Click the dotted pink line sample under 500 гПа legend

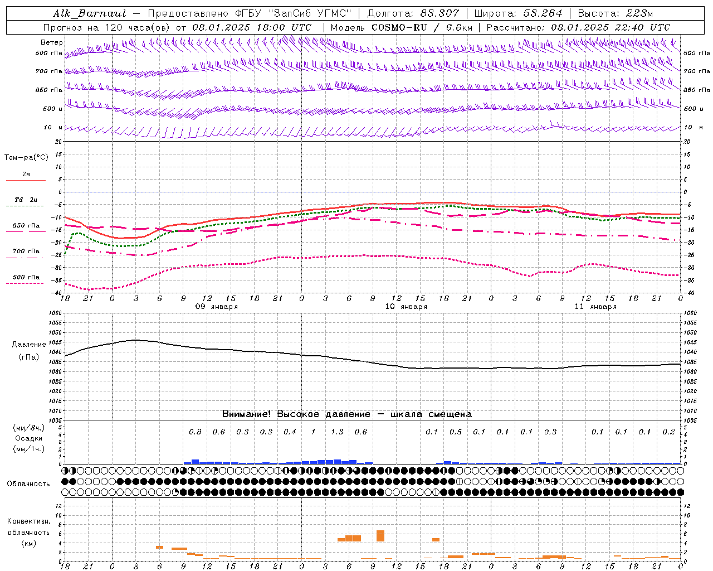click(x=25, y=284)
